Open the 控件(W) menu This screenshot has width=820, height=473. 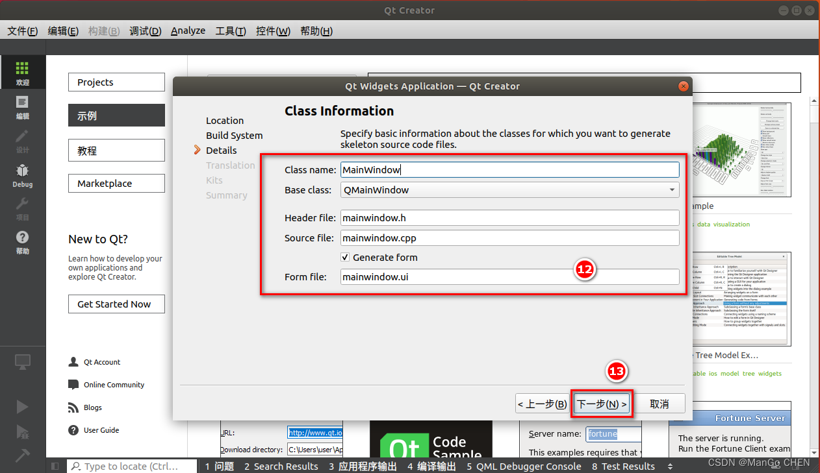point(273,30)
